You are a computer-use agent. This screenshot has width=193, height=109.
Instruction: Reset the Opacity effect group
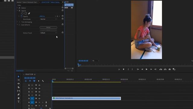coord(62,10)
